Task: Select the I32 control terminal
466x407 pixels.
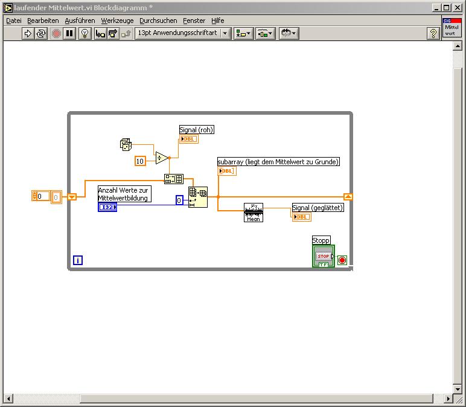Action: pyautogui.click(x=107, y=207)
